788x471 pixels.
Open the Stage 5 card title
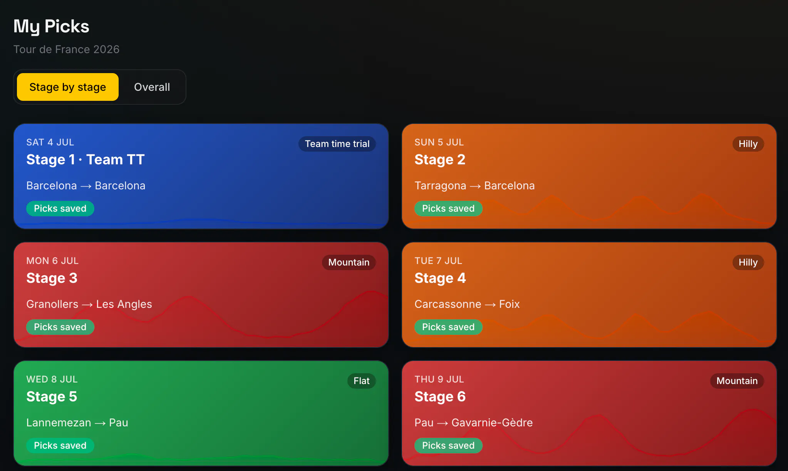click(x=52, y=396)
